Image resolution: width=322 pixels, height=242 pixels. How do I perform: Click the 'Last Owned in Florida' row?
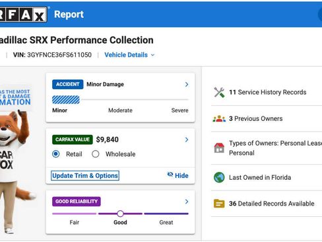(267, 177)
